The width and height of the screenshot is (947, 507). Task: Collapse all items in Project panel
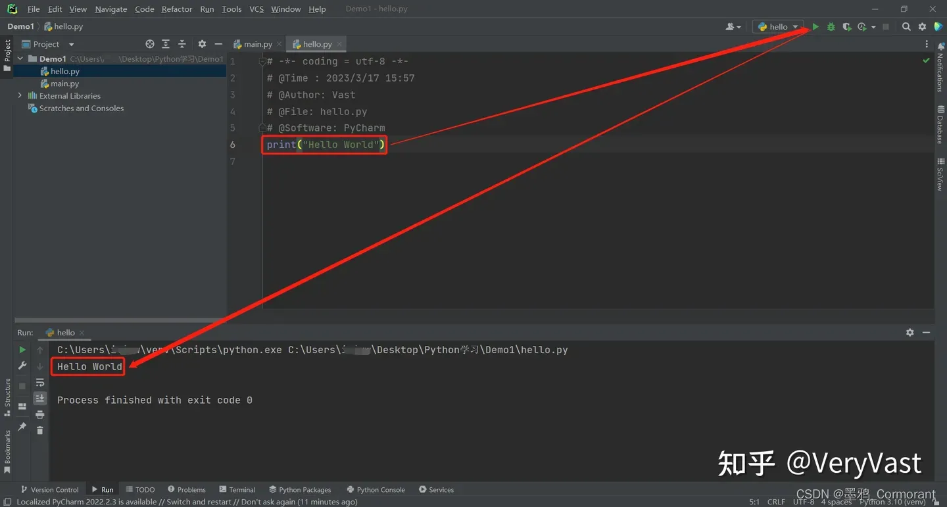[182, 44]
